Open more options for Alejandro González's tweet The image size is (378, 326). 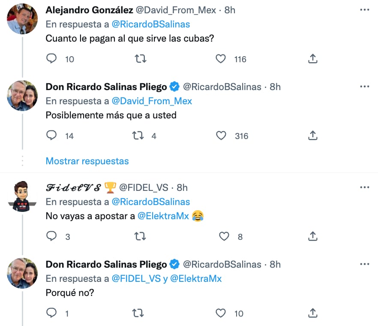pyautogui.click(x=365, y=9)
